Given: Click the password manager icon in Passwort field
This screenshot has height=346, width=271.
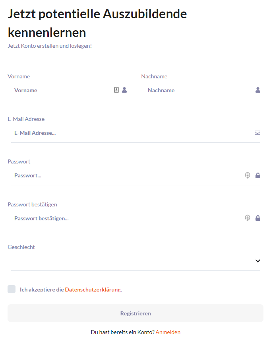Looking at the screenshot, I should [x=248, y=175].
